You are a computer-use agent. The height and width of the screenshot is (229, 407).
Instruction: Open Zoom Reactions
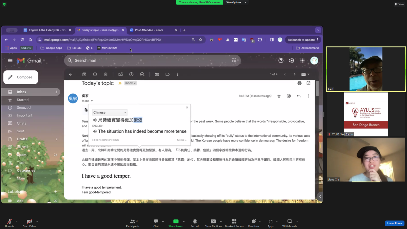click(x=254, y=223)
